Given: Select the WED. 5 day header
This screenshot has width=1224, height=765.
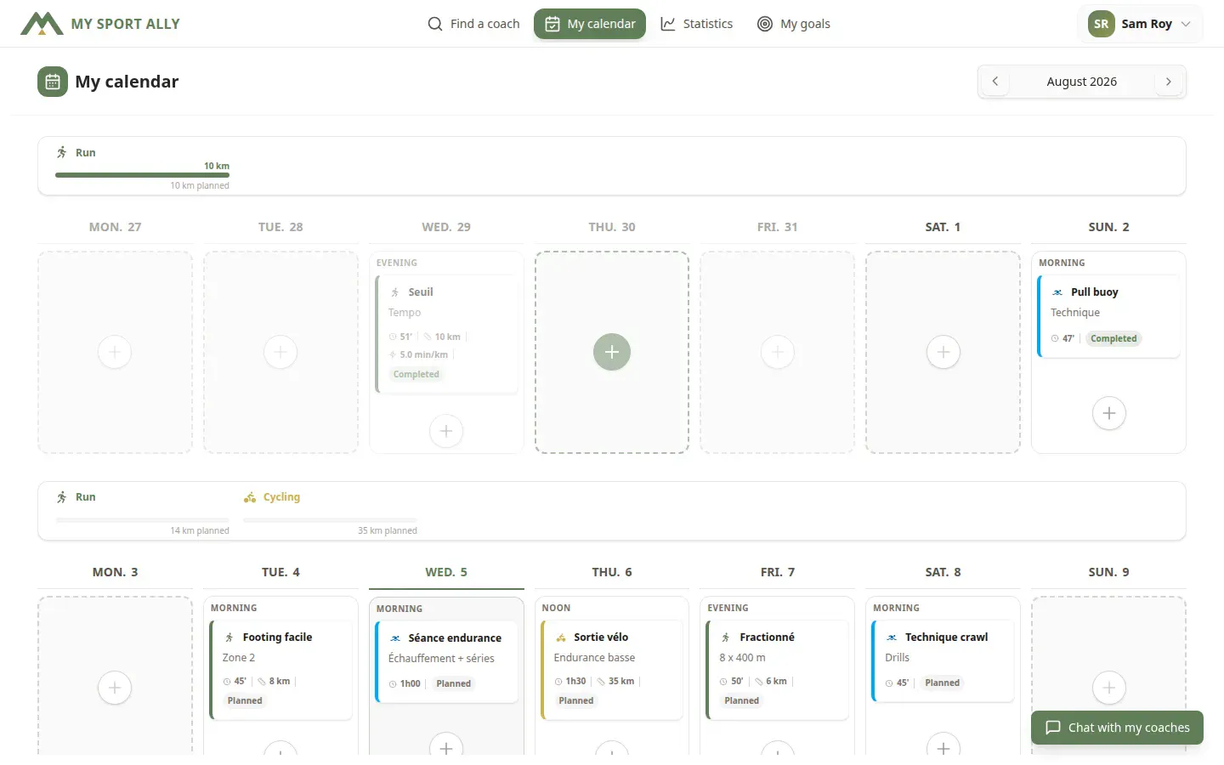Looking at the screenshot, I should coord(446,572).
